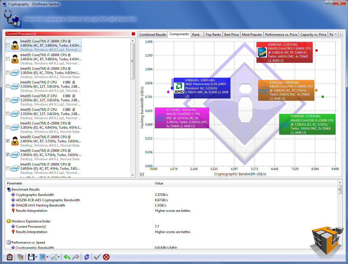Open the Capacity vs. Price tab
This screenshot has height=264, width=348.
pos(313,35)
